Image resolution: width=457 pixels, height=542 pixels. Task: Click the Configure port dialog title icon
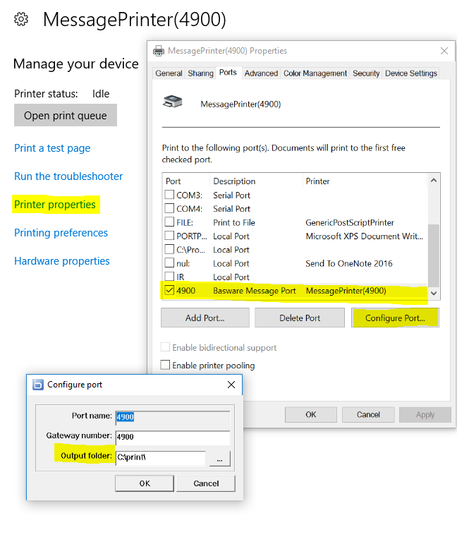(x=38, y=385)
